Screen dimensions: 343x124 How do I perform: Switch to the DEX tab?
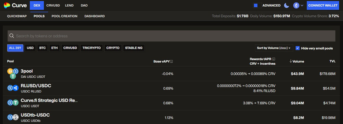pos(37,5)
